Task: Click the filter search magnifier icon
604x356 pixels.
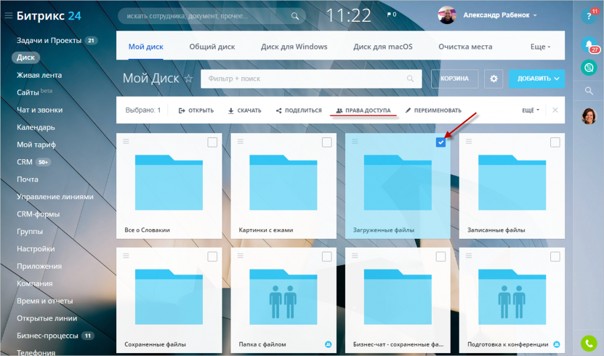Action: click(x=411, y=78)
